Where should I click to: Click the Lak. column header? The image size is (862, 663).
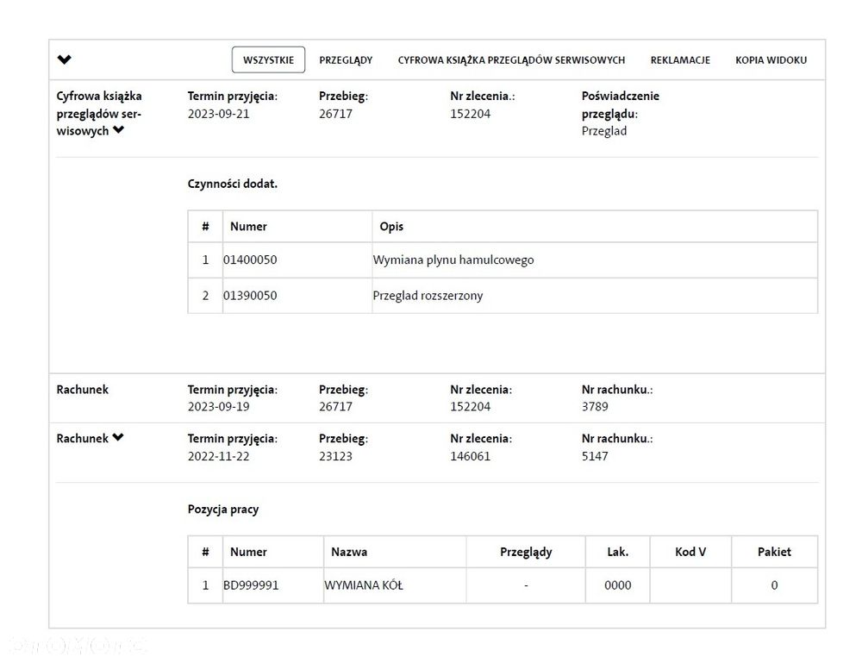click(617, 552)
